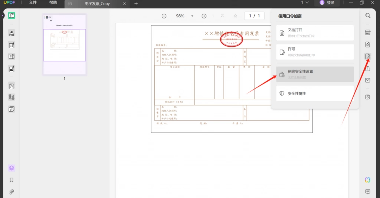The width and height of the screenshot is (380, 198).
Task: Click the zoom in plus button
Action: pos(204,16)
